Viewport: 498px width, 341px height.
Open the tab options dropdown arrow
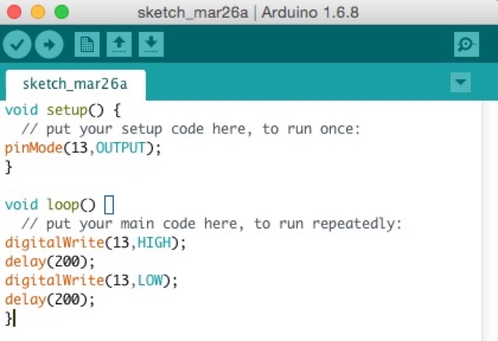click(460, 82)
